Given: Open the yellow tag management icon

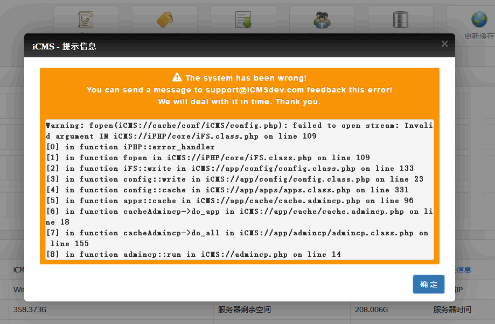Looking at the screenshot, I should (x=164, y=19).
